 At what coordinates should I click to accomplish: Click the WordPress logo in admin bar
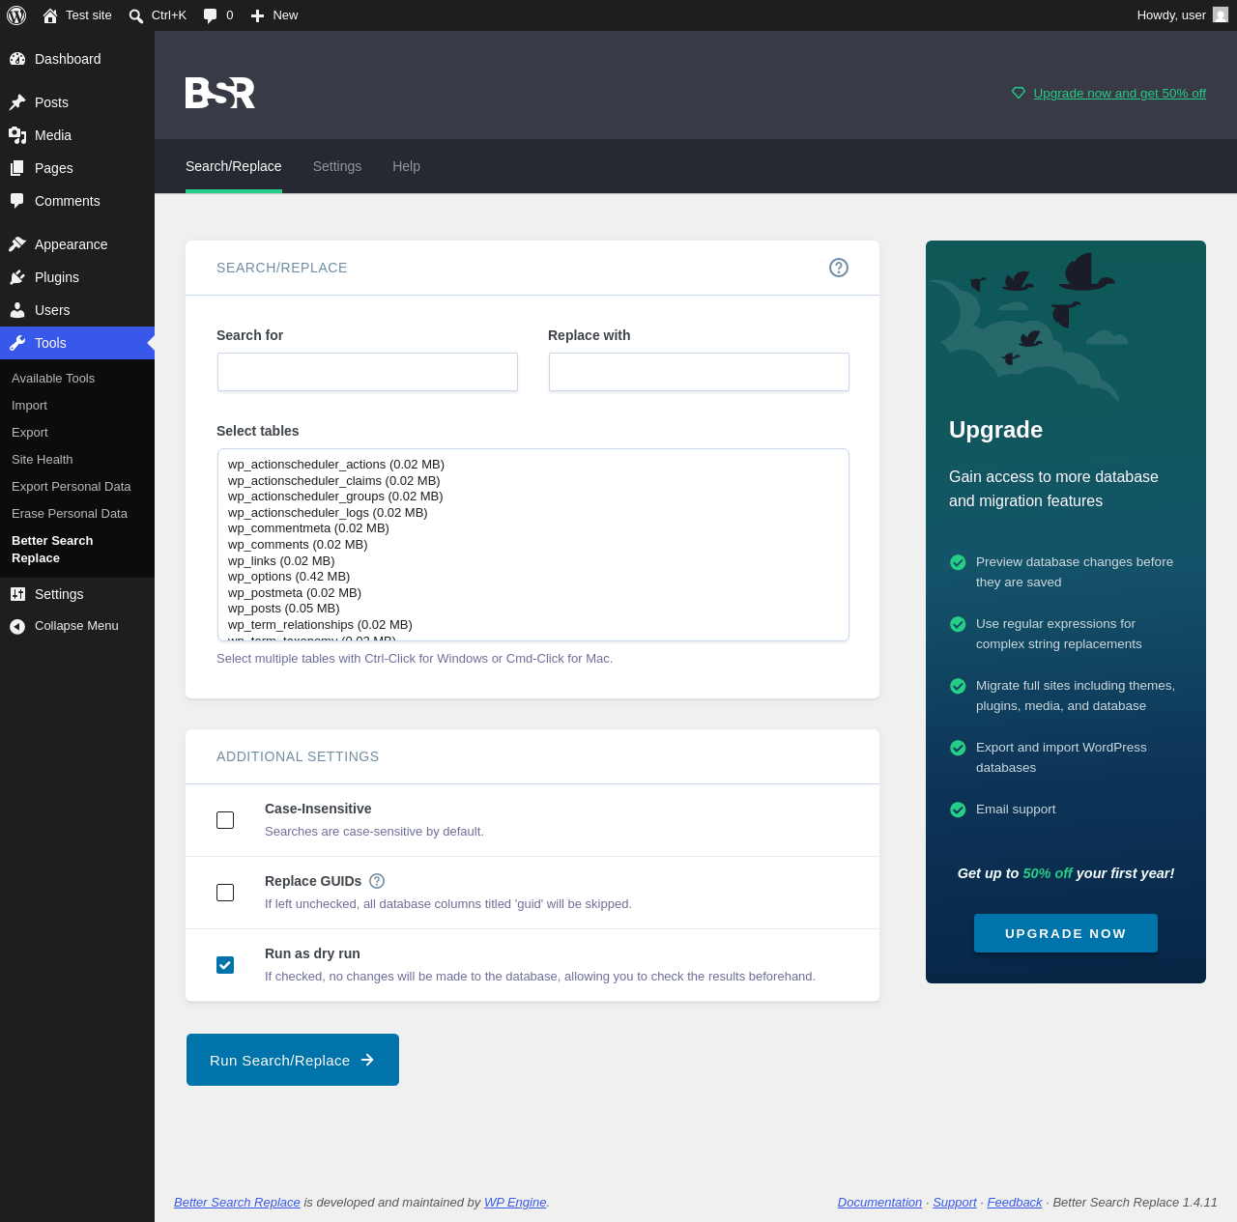click(16, 15)
